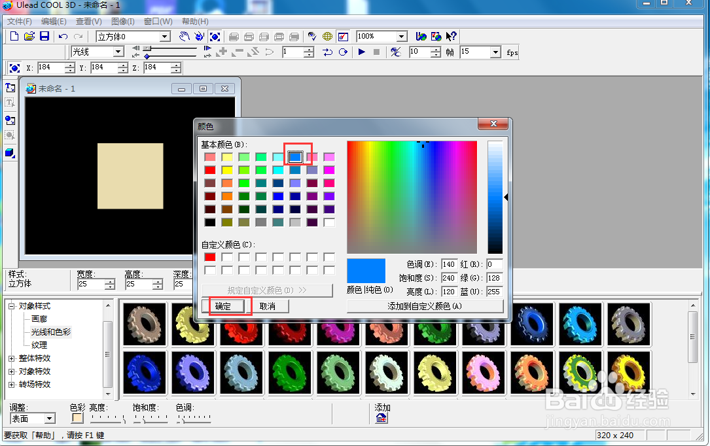The image size is (710, 446).
Task: Click in the color spectrum field
Action: click(412, 197)
